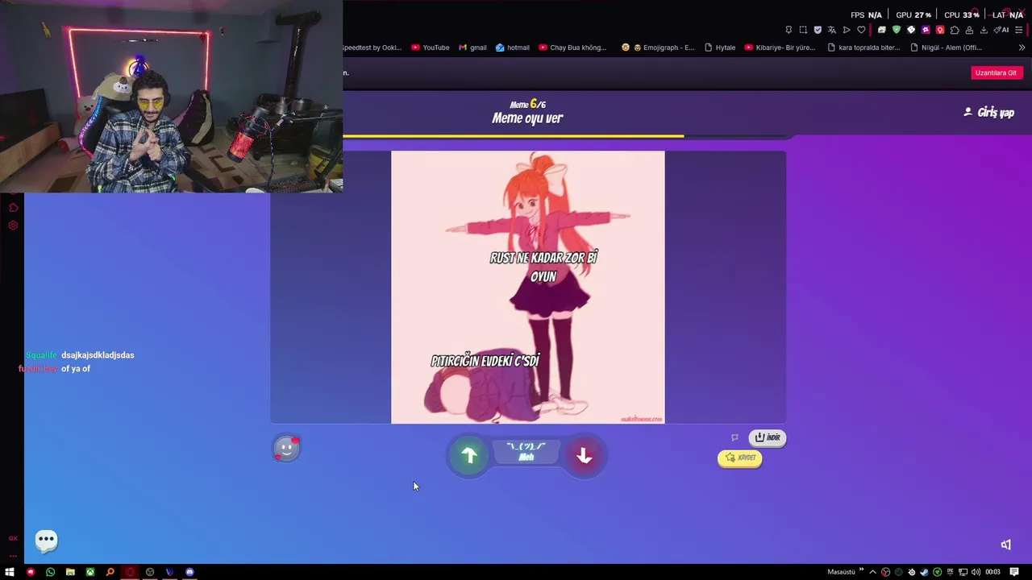The width and height of the screenshot is (1032, 580).
Task: Open the volume tray icon
Action: pos(976,572)
